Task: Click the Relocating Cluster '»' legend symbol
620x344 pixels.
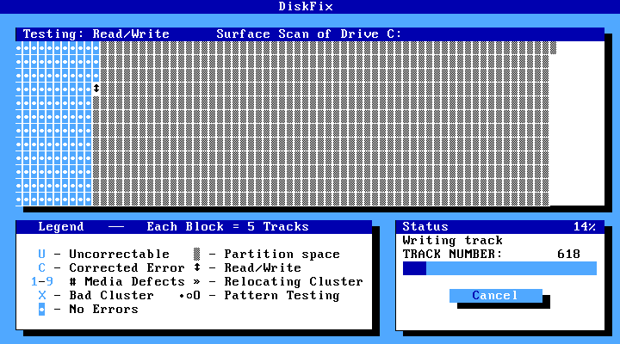Action: (197, 281)
